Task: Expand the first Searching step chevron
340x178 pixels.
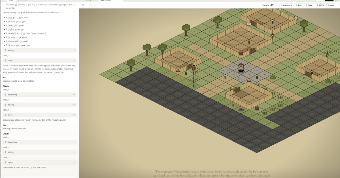Action: pos(74,95)
